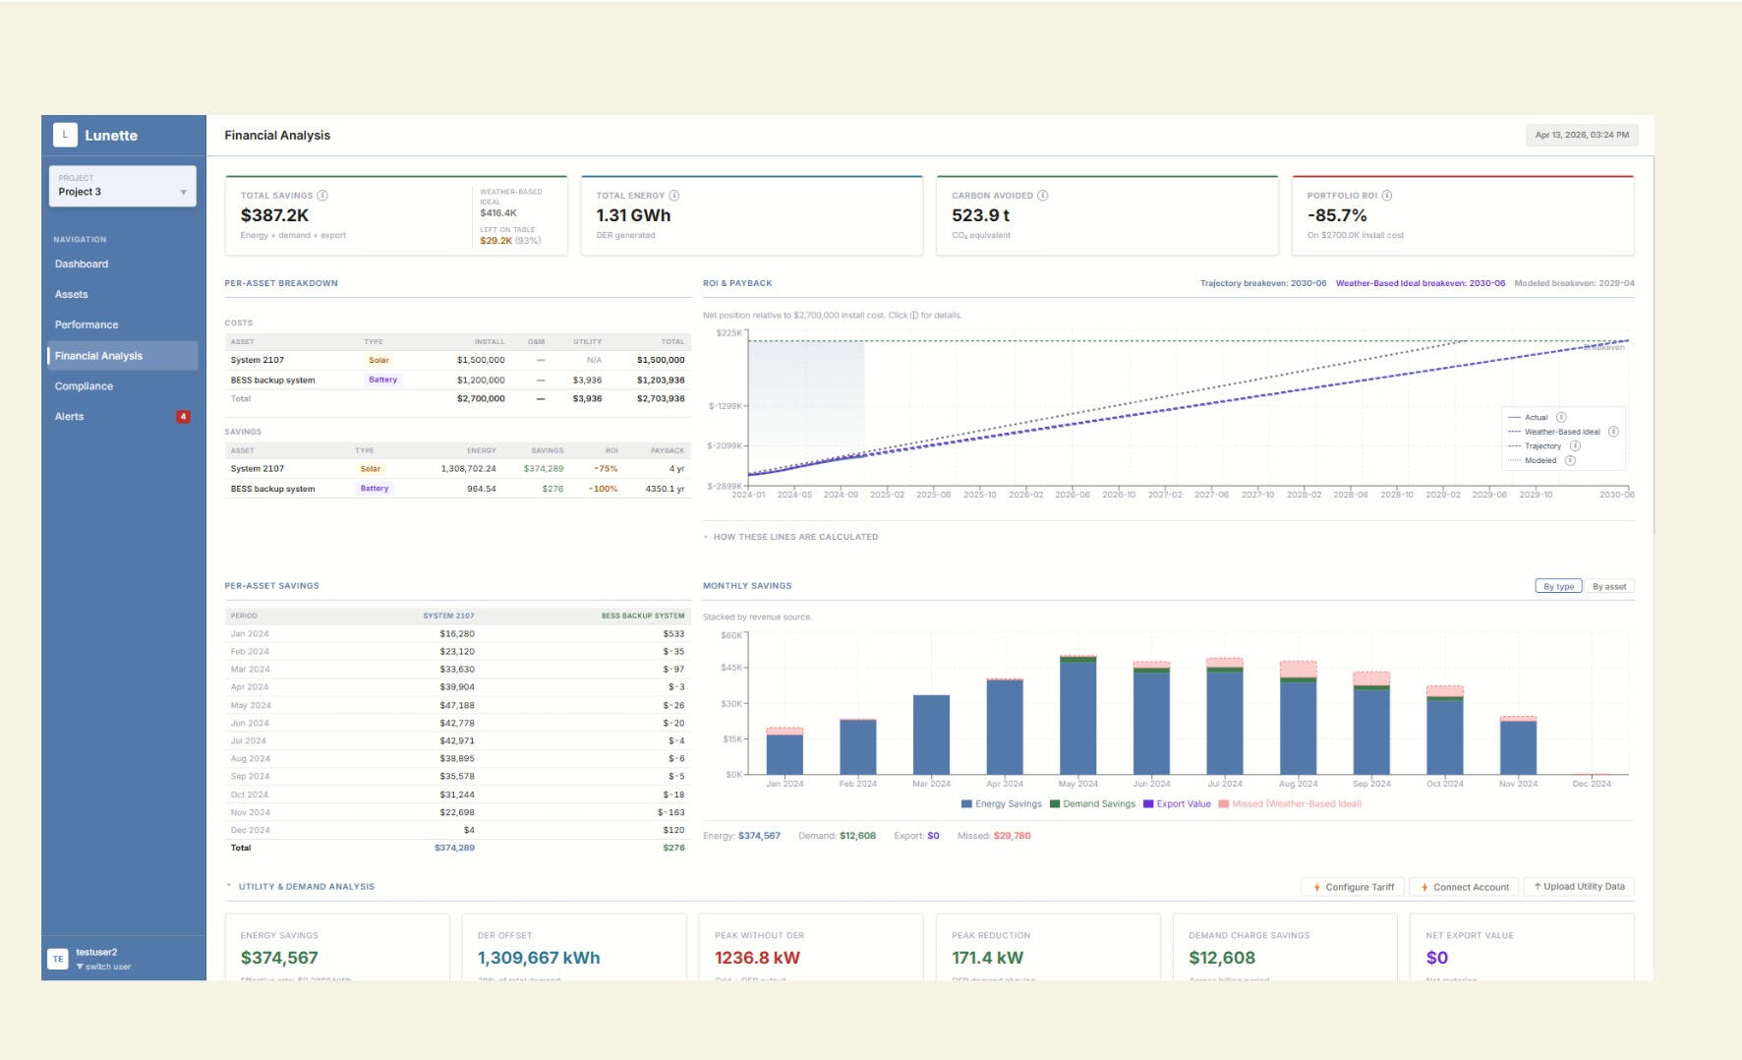
Task: Open the Project 3 dropdown
Action: pyautogui.click(x=123, y=187)
